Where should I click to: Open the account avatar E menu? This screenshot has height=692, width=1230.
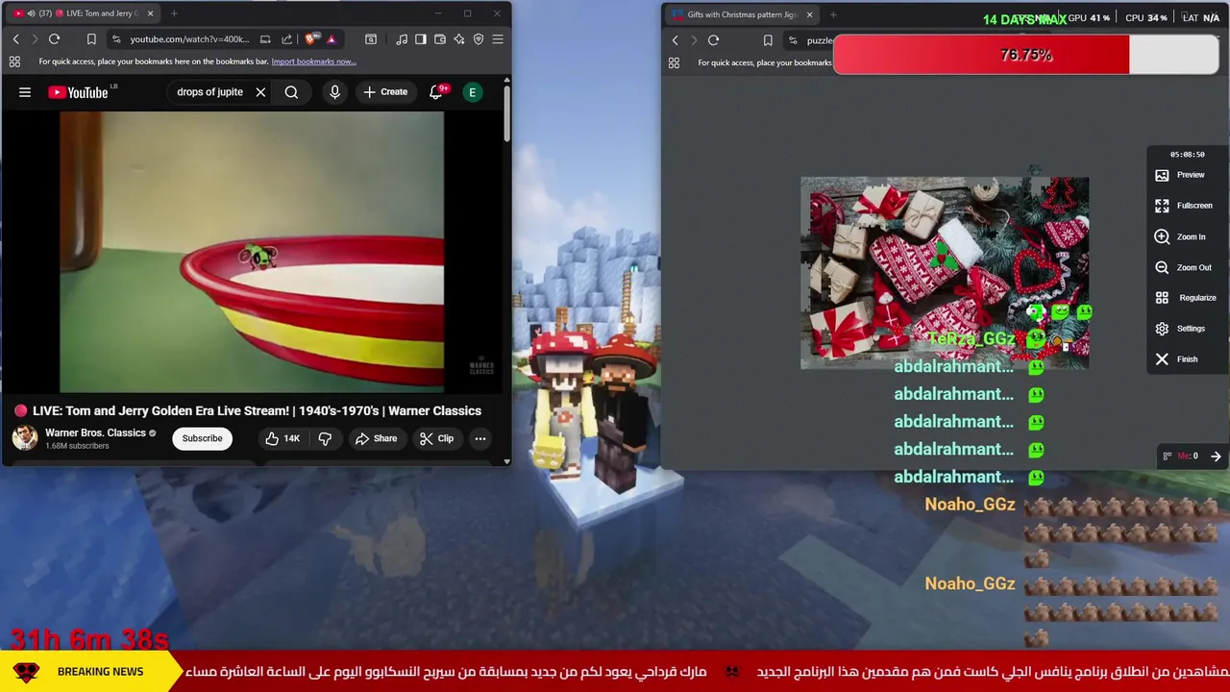(x=472, y=92)
